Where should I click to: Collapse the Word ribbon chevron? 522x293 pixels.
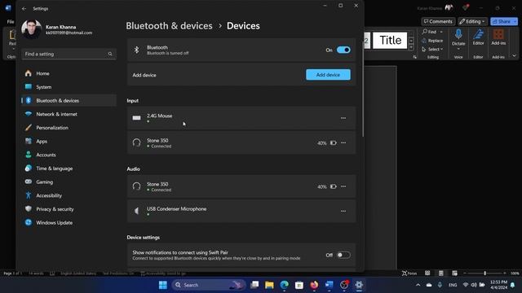[515, 56]
